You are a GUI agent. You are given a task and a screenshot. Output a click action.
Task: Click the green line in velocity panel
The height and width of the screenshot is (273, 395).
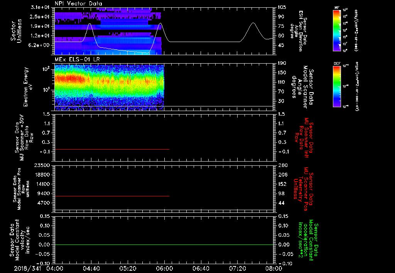[x=164, y=244]
